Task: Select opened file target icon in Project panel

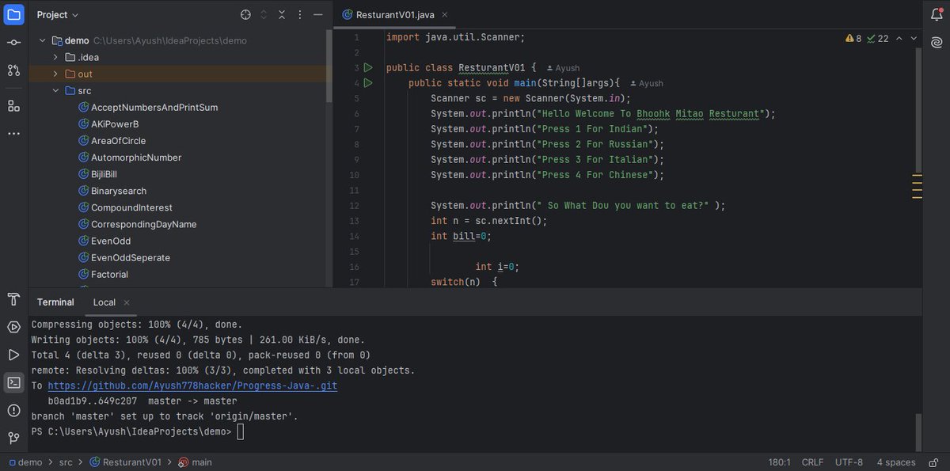Action: (x=245, y=14)
